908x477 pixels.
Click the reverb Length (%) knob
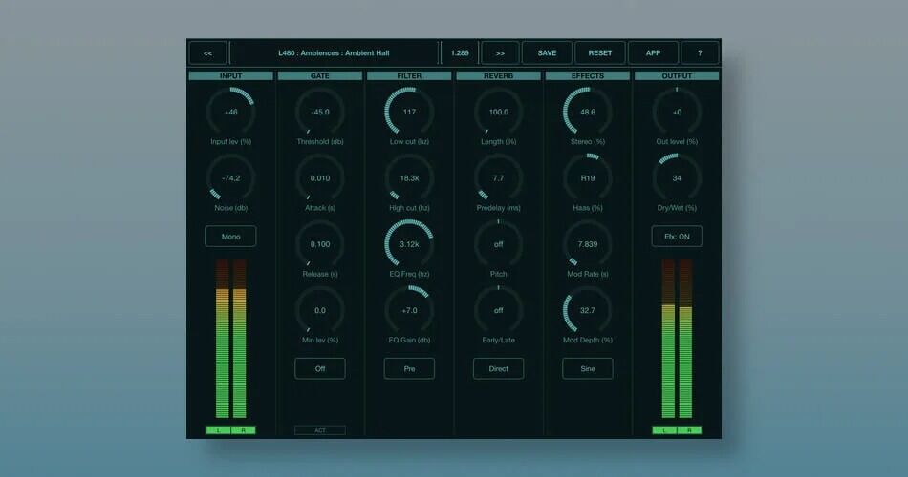(x=498, y=112)
